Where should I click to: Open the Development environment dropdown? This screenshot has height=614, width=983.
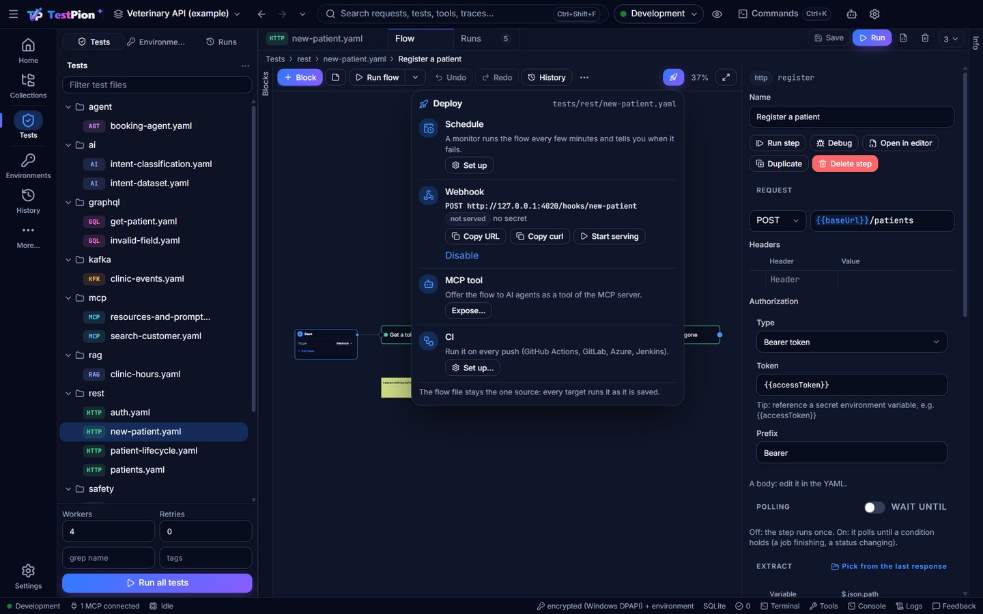pyautogui.click(x=658, y=14)
